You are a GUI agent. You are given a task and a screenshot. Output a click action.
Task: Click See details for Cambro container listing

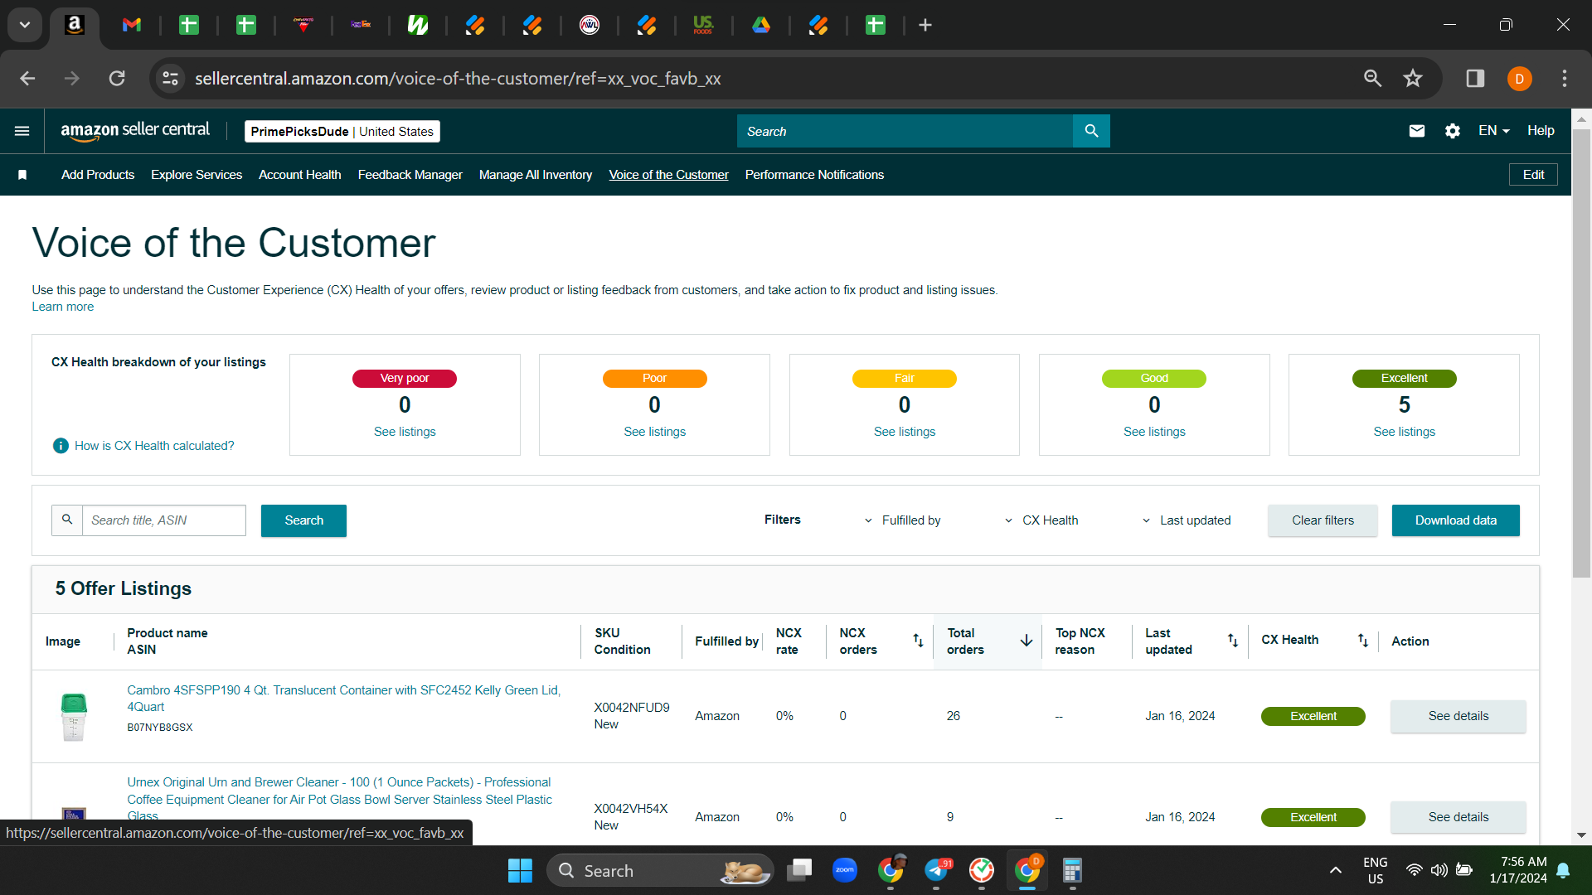(1459, 716)
